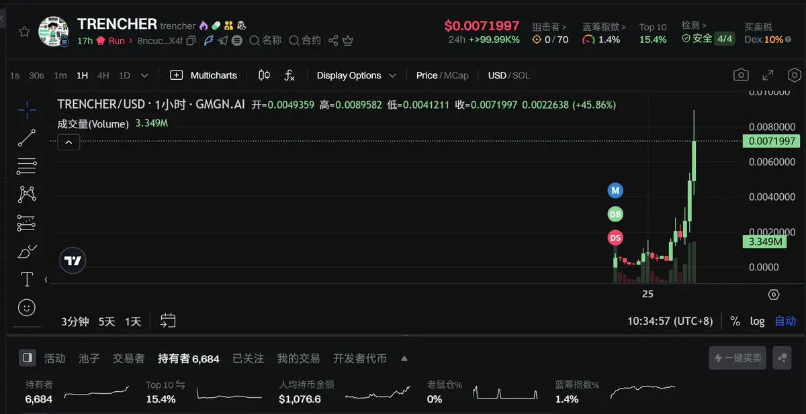Select the trend line drawing tool

tap(27, 138)
